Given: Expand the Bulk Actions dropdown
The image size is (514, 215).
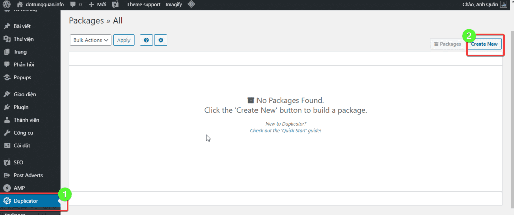Looking at the screenshot, I should [x=91, y=40].
